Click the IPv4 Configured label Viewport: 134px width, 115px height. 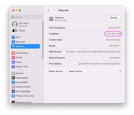pyautogui.click(x=57, y=28)
